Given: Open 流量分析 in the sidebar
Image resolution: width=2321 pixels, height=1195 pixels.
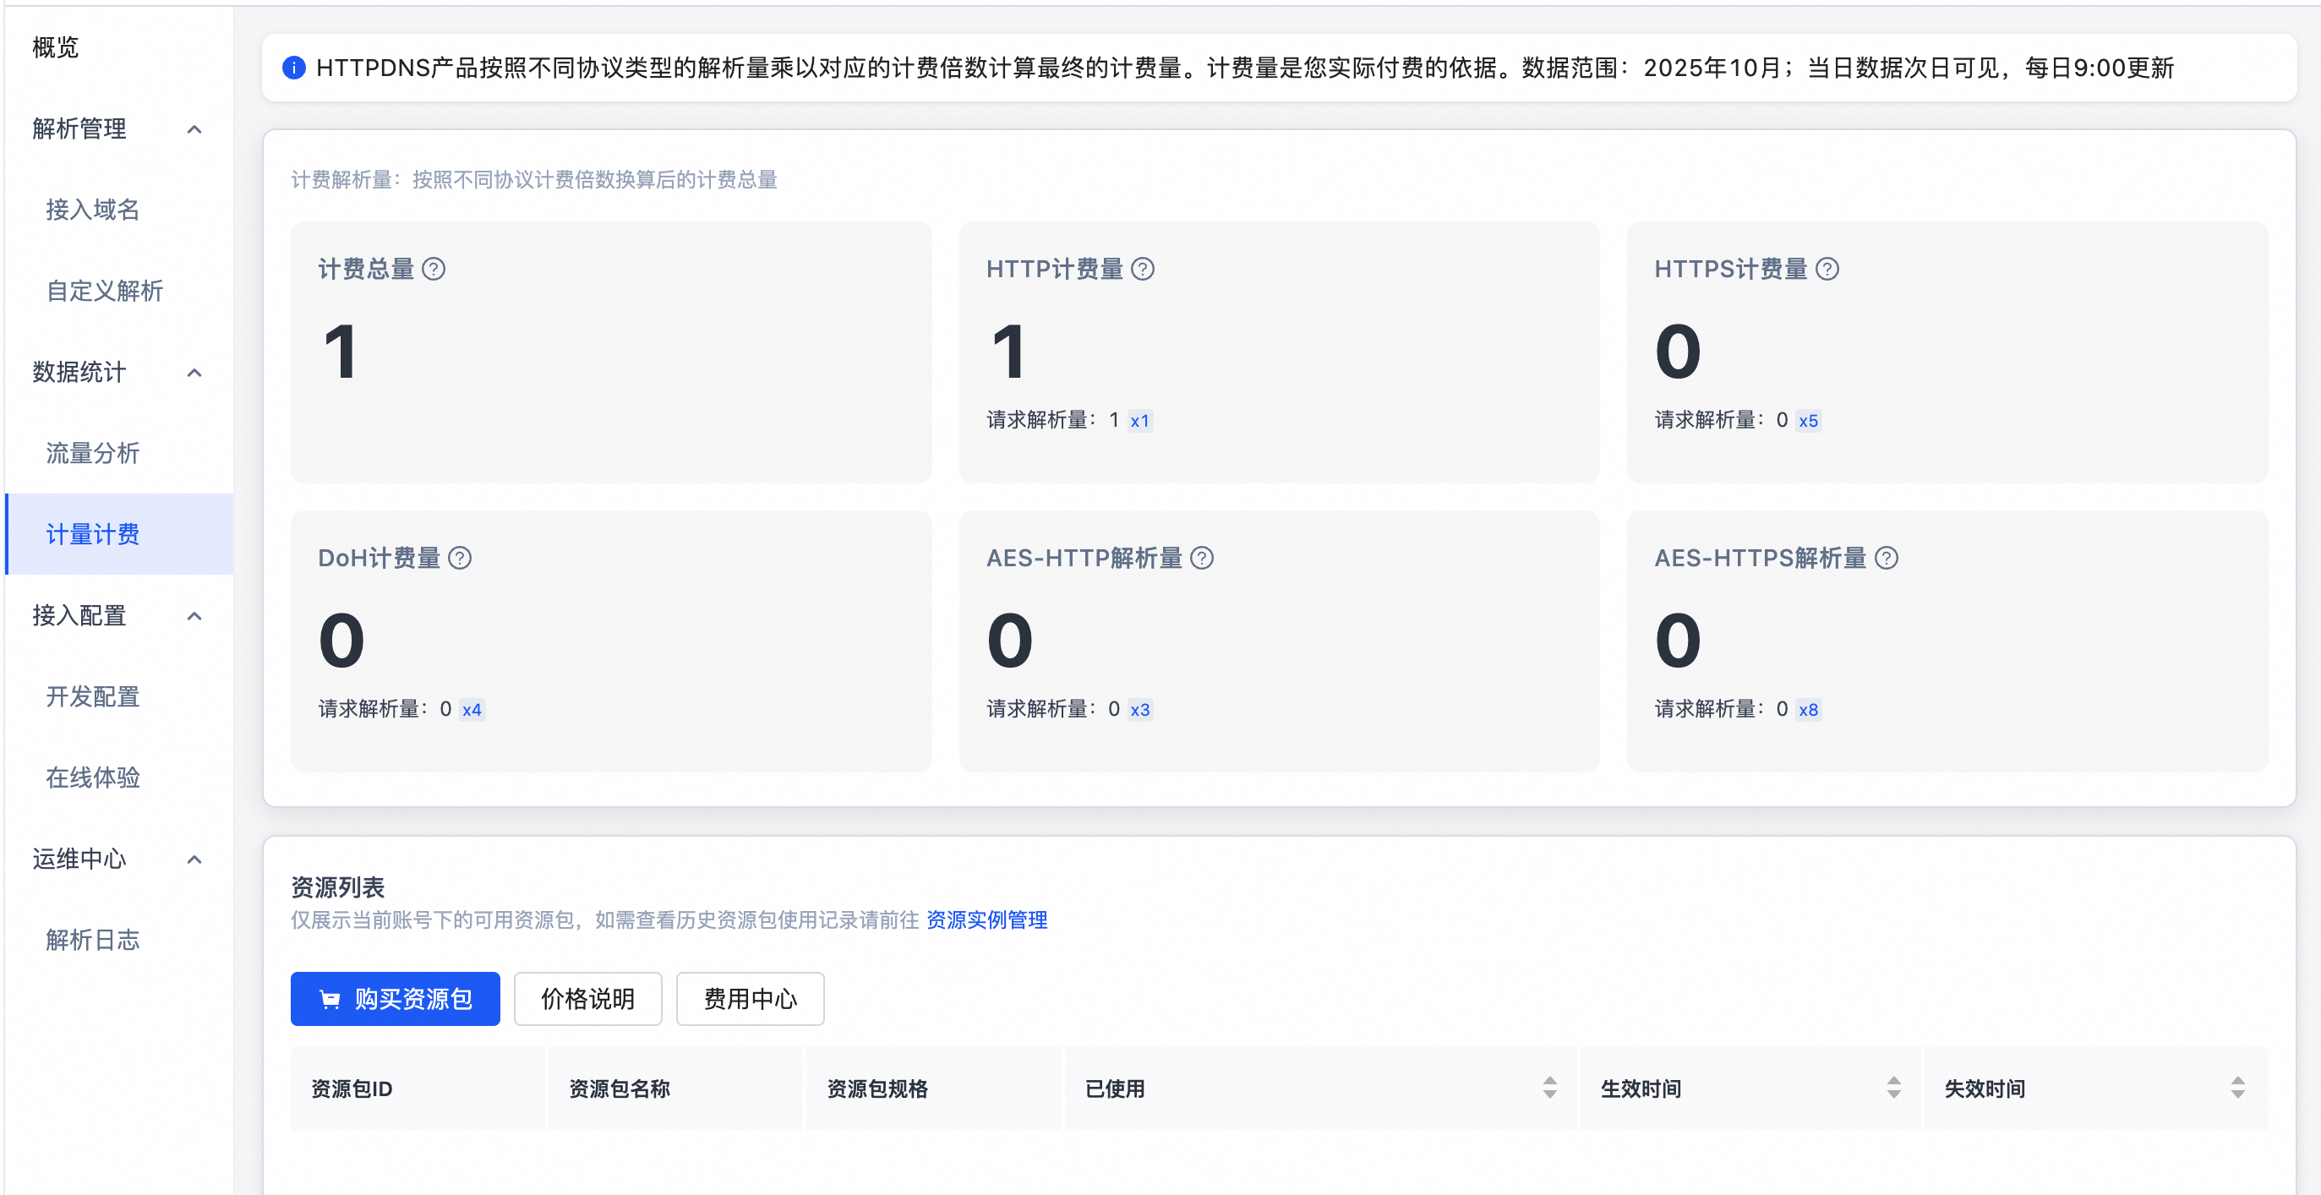Looking at the screenshot, I should (93, 453).
